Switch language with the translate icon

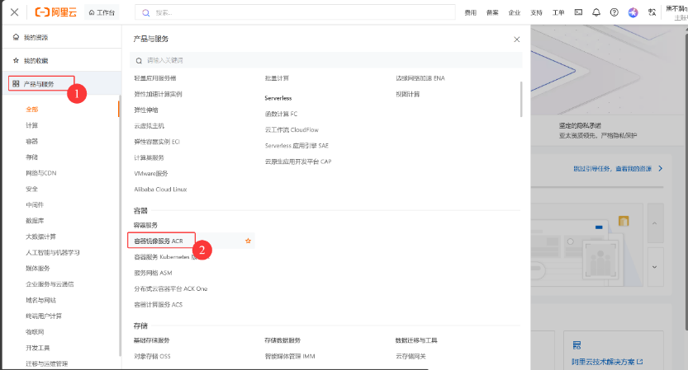coord(652,12)
